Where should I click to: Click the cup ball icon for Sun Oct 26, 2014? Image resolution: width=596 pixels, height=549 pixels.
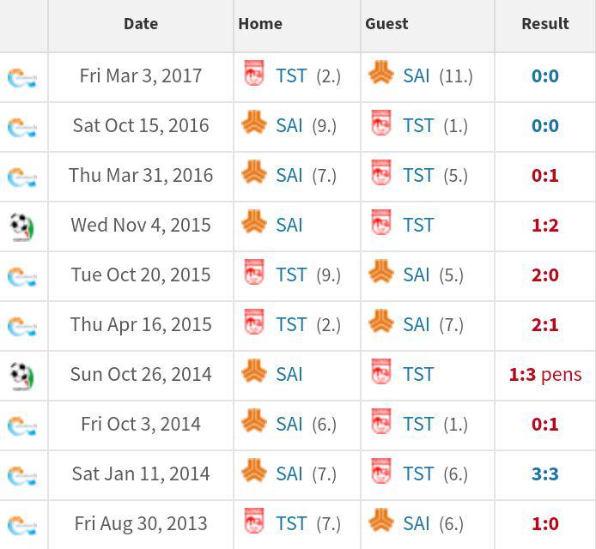(22, 377)
